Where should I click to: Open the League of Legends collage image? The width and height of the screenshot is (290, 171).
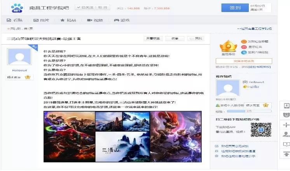click(122, 137)
